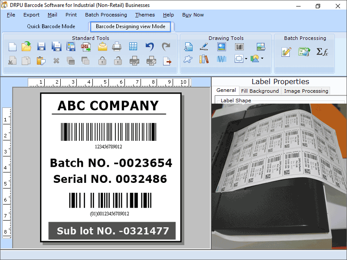Viewport: 347px width, 260px height.
Task: Click the page with red arrow icon
Action: pyautogui.click(x=167, y=61)
